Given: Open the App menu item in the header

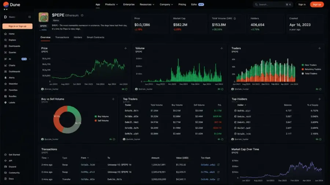Looking at the screenshot, I should coord(98,4).
